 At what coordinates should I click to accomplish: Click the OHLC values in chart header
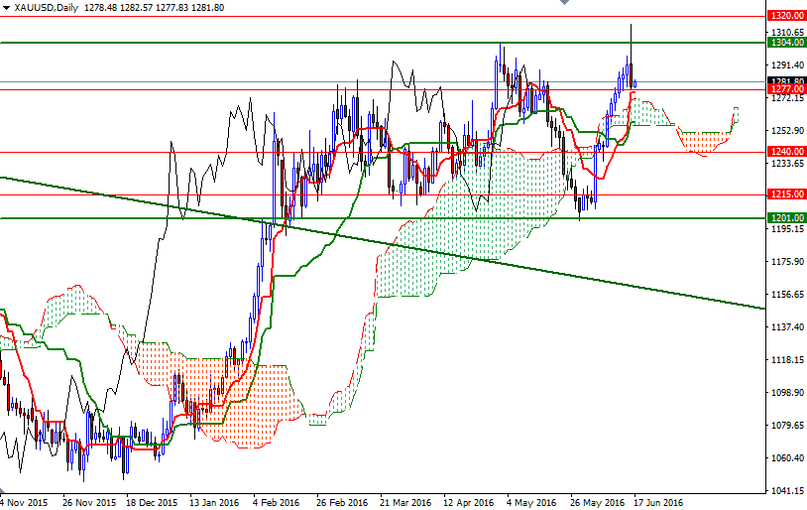coord(154,7)
